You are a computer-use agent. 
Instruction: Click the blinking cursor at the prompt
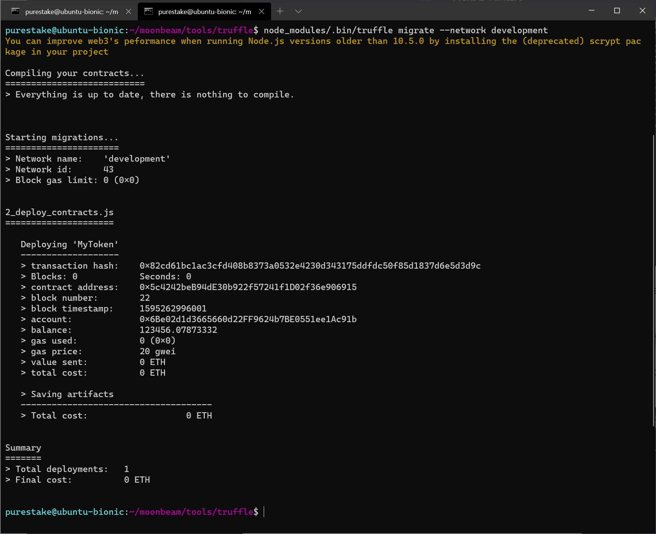263,512
